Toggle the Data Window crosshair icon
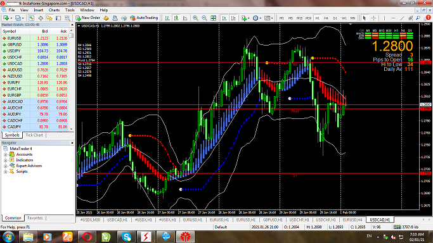 [x=41, y=18]
